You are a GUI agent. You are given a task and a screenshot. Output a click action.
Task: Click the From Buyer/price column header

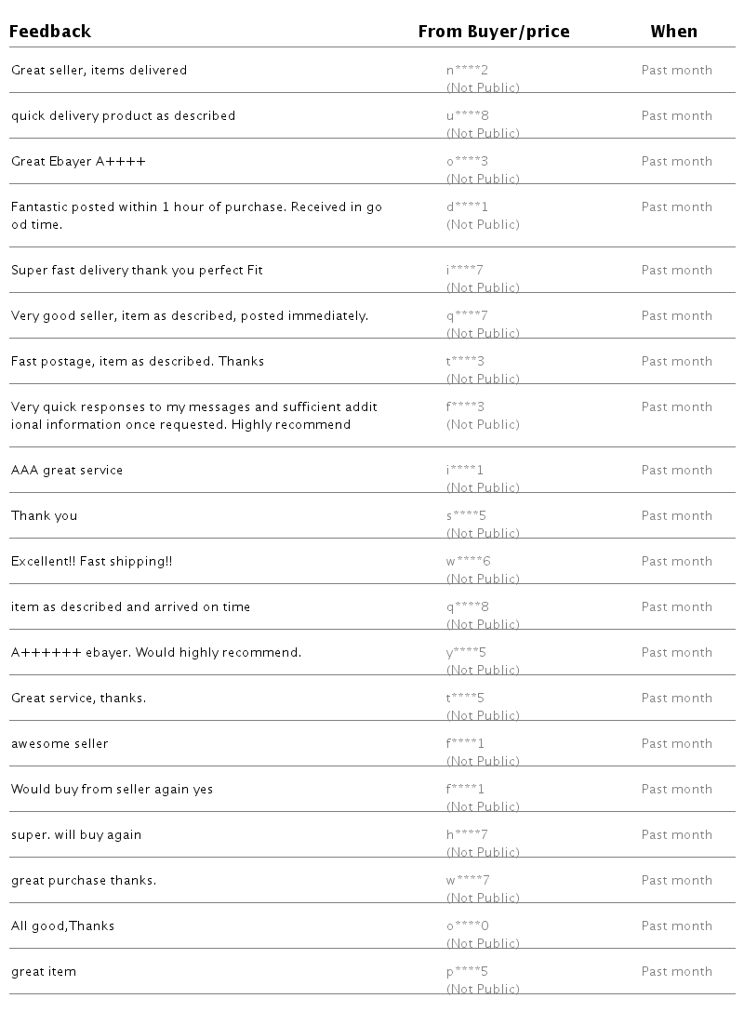pyautogui.click(x=493, y=32)
